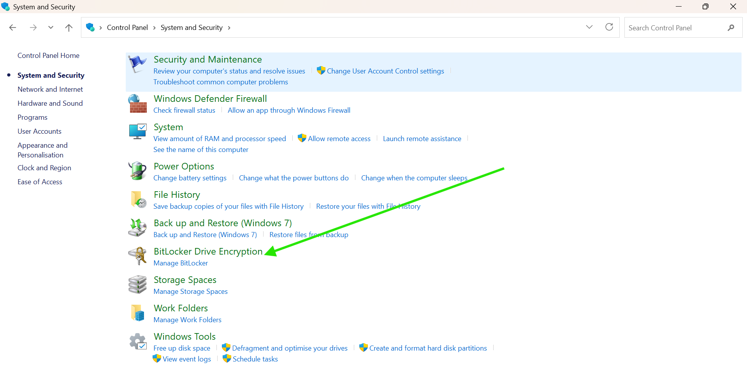
Task: Expand chevron before Control Panel breadcrumb
Action: click(100, 28)
